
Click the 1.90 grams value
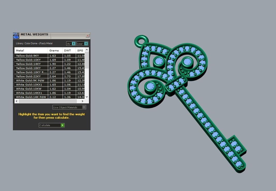(x=53, y=64)
